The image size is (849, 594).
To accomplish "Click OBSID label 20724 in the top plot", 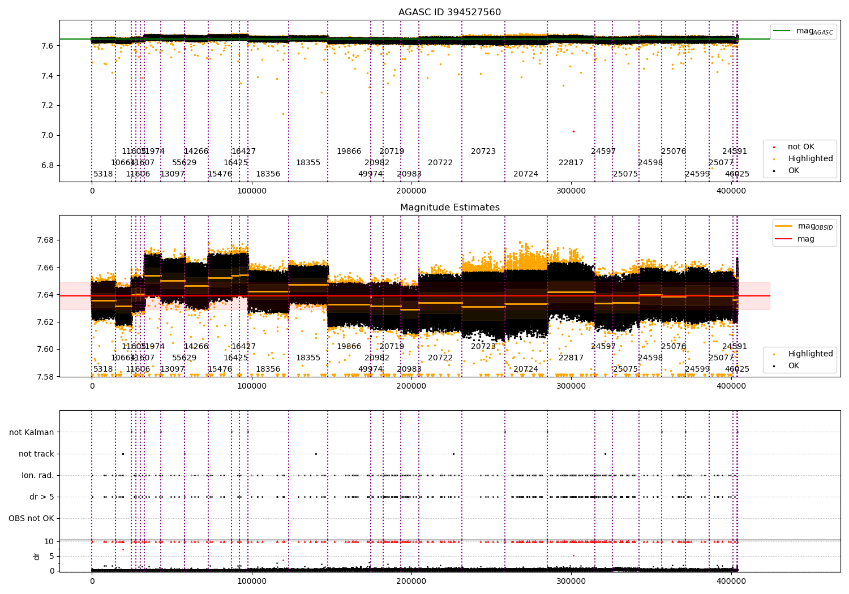I will (x=526, y=174).
